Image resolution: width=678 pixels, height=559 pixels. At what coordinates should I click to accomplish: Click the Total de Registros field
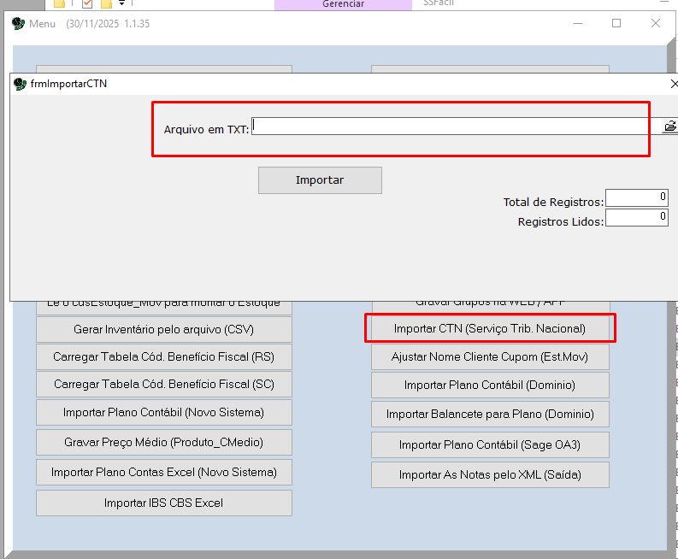[636, 197]
